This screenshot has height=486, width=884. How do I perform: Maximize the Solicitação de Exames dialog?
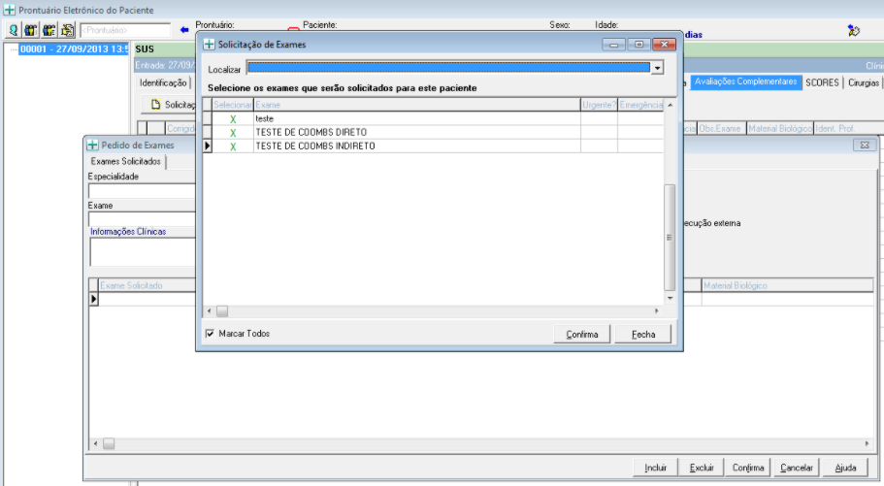click(638, 44)
